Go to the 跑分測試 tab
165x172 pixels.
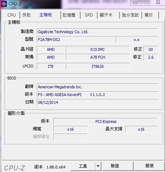tap(130, 15)
